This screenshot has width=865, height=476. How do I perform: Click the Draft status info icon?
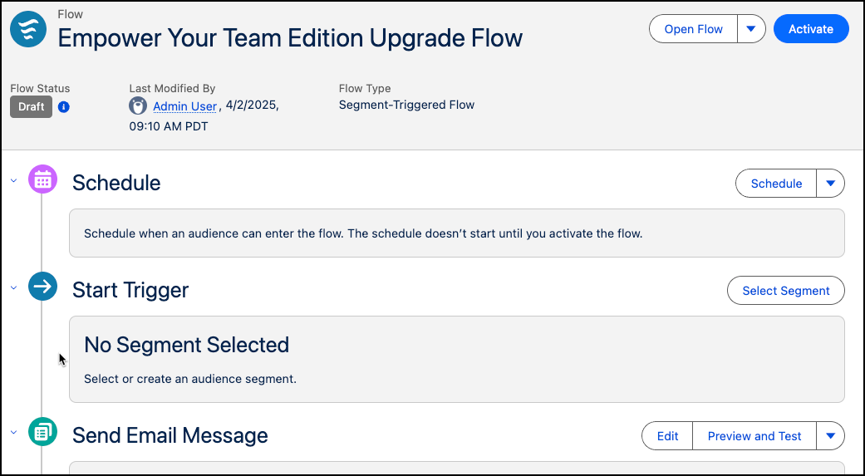(x=64, y=107)
